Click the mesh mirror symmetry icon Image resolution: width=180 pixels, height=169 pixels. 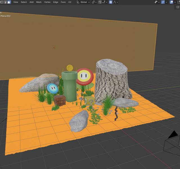coord(177,7)
